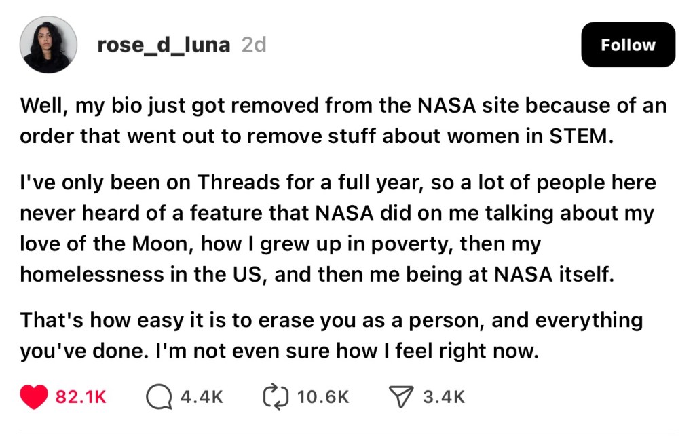The height and width of the screenshot is (437, 695).
Task: View the 82.1K likes count
Action: pyautogui.click(x=80, y=397)
